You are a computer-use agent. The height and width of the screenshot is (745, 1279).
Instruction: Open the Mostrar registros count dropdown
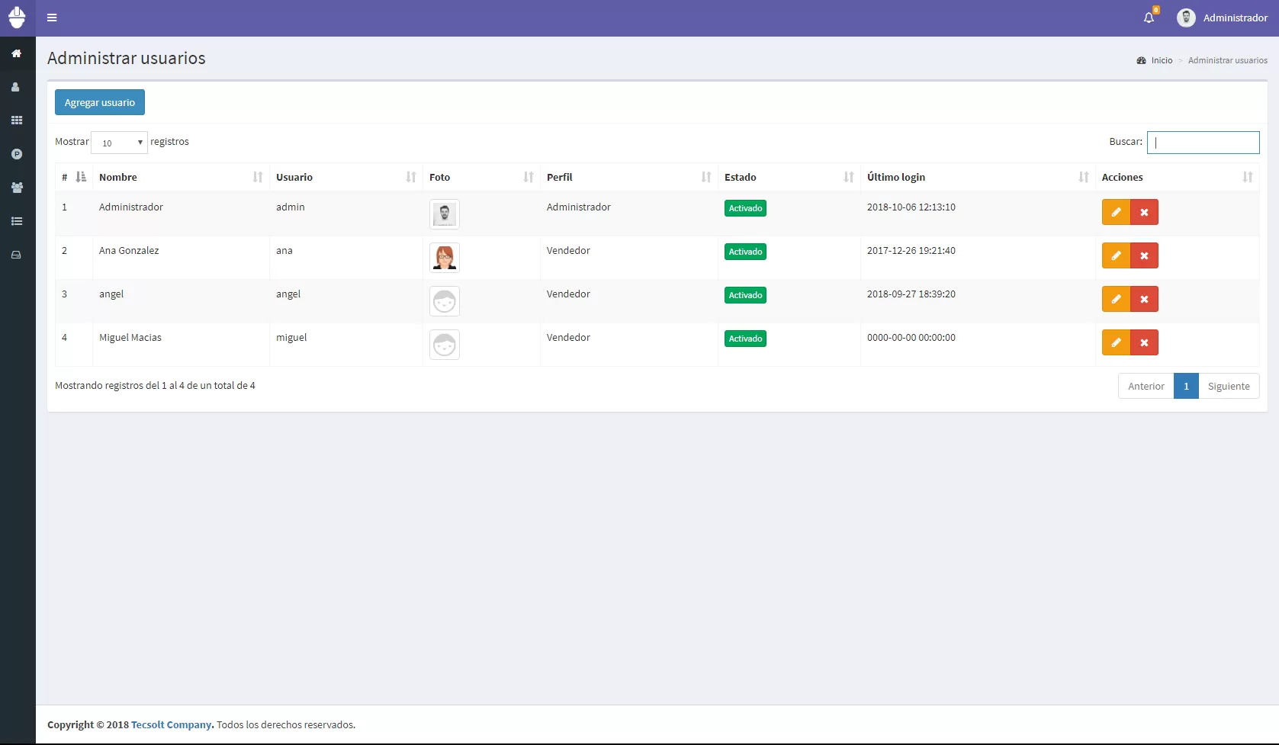120,143
